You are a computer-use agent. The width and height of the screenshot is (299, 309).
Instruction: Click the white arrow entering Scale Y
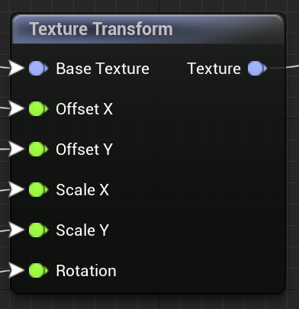click(17, 230)
